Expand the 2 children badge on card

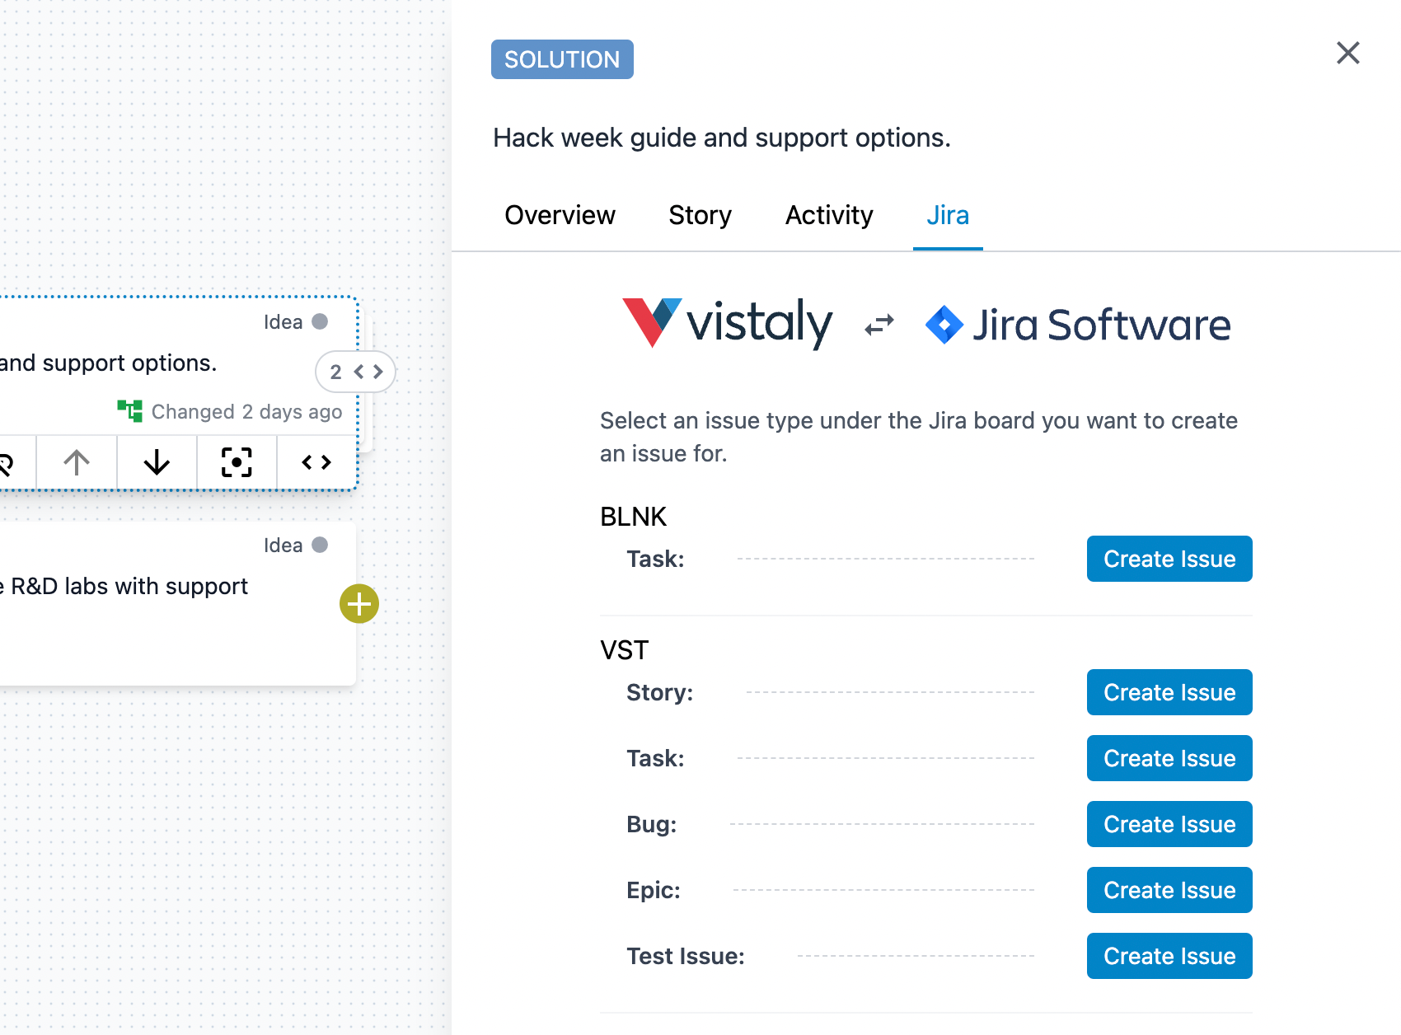356,372
